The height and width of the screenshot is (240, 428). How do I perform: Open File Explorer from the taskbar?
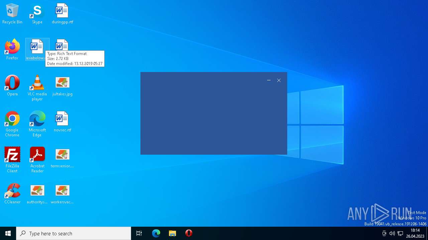(x=172, y=233)
